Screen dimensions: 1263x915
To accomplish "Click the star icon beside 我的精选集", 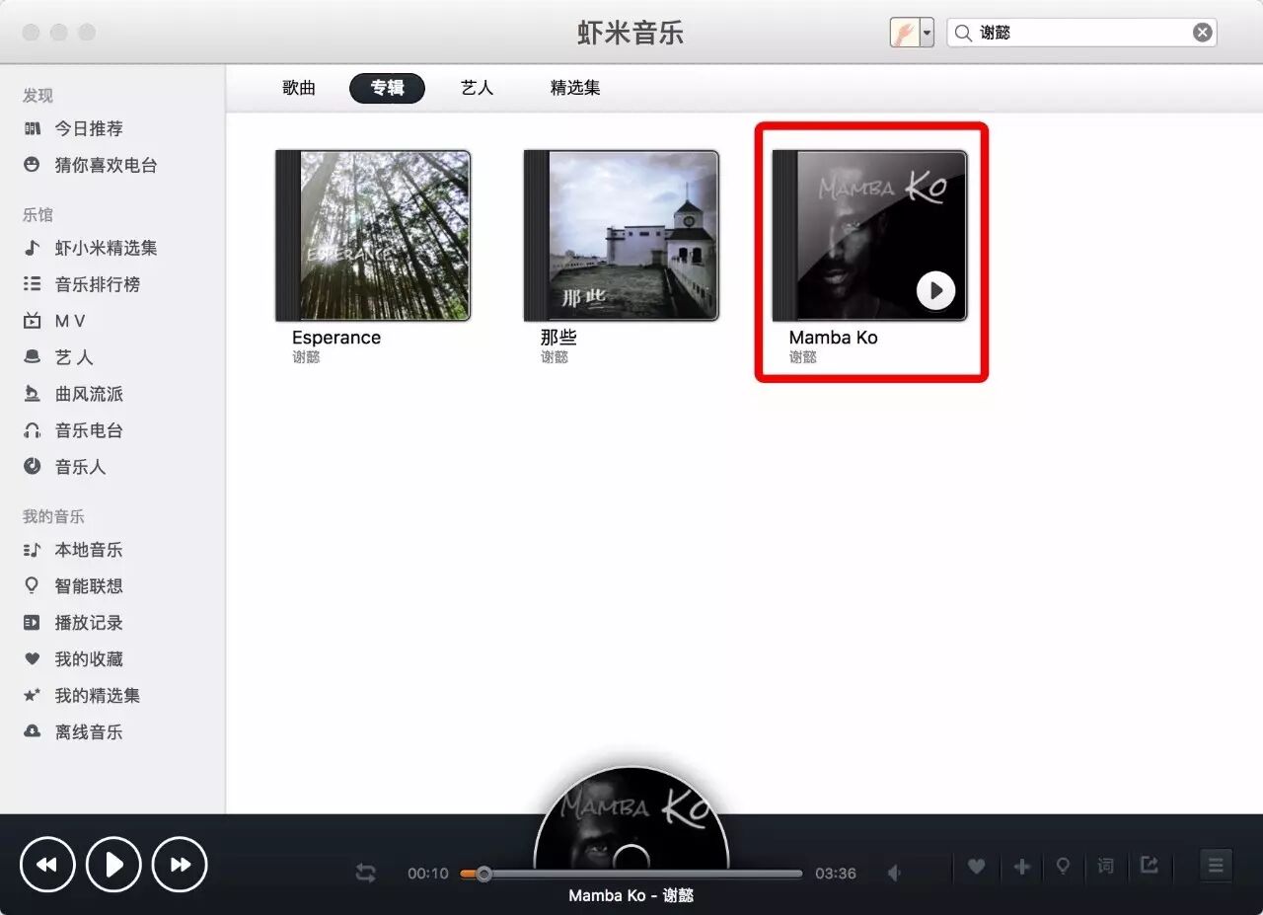I will [33, 696].
